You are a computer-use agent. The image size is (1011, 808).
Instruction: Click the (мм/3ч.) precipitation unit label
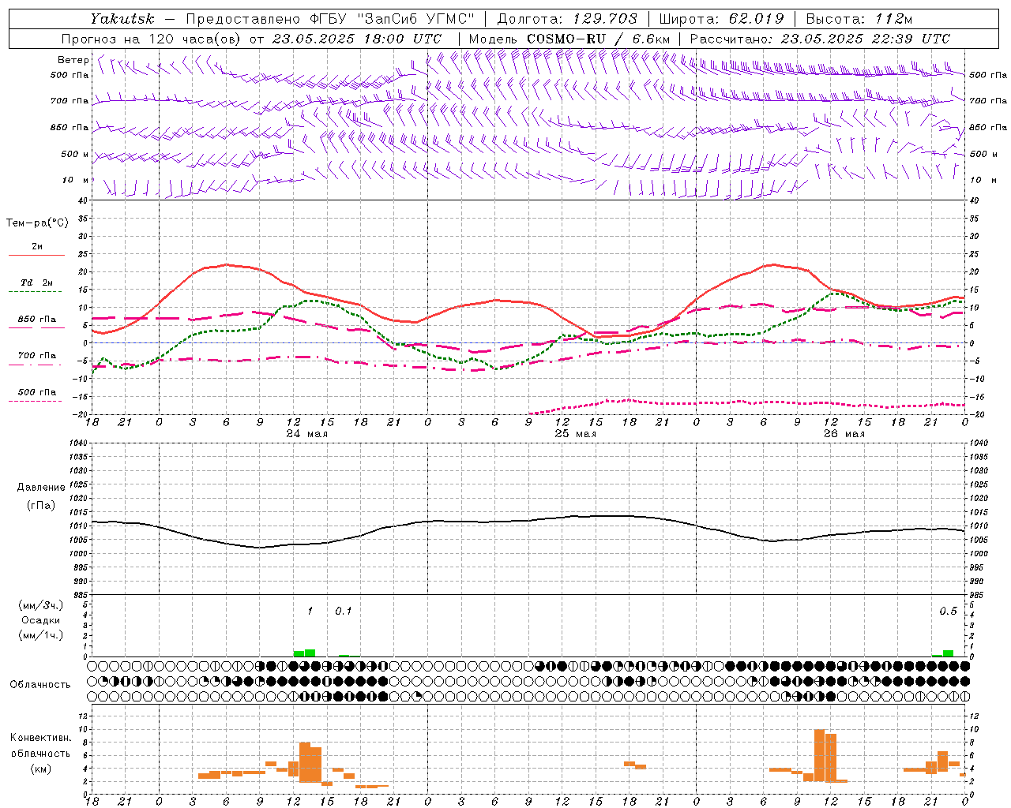point(40,605)
